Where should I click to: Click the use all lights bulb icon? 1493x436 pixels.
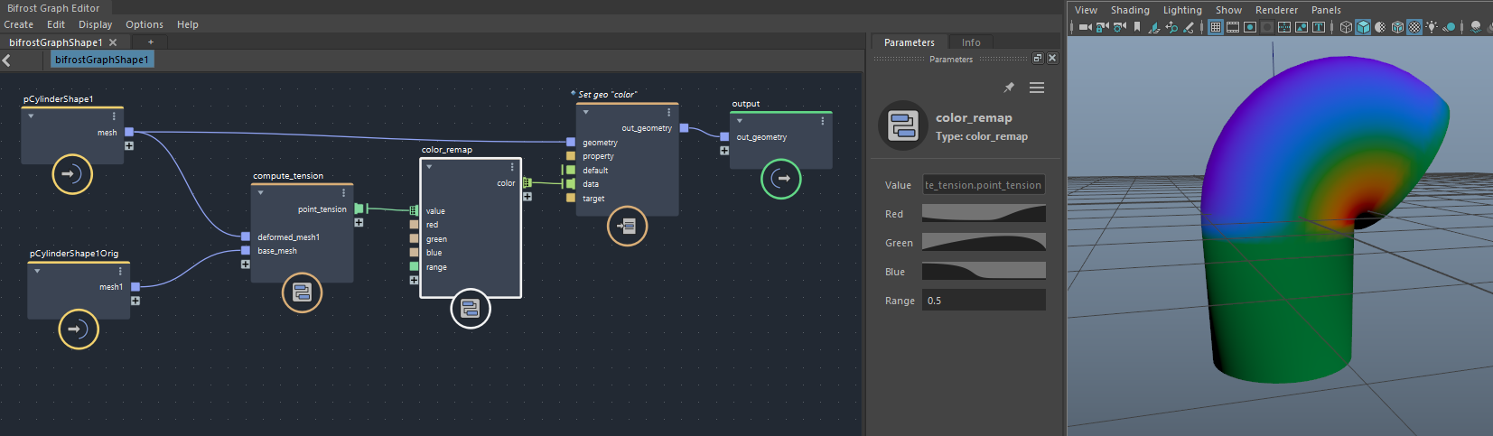tap(1432, 27)
